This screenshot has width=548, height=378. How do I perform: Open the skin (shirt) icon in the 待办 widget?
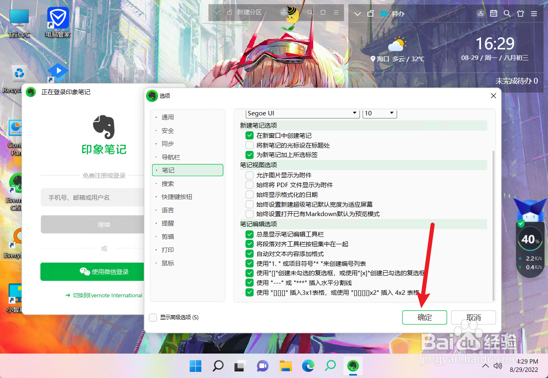pos(520,13)
